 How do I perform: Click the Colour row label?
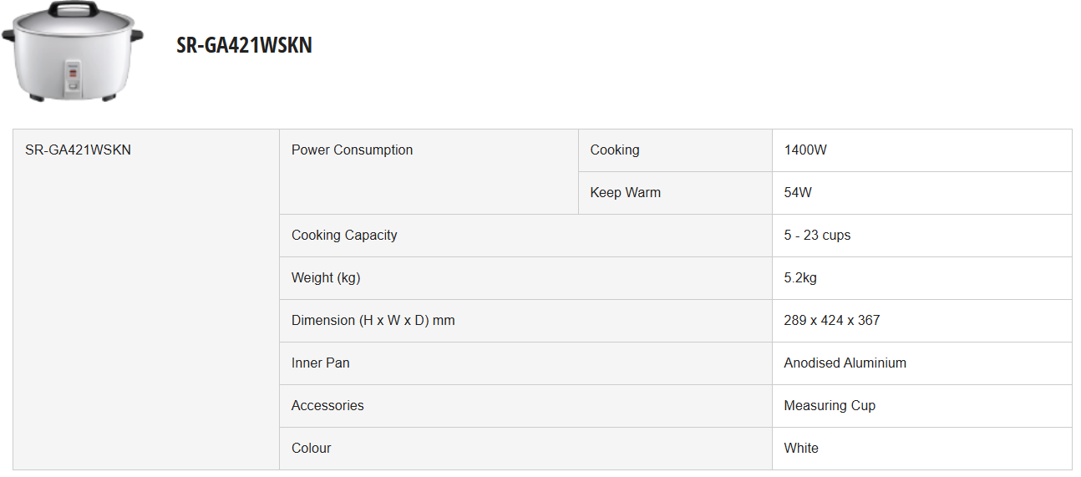pyautogui.click(x=311, y=449)
